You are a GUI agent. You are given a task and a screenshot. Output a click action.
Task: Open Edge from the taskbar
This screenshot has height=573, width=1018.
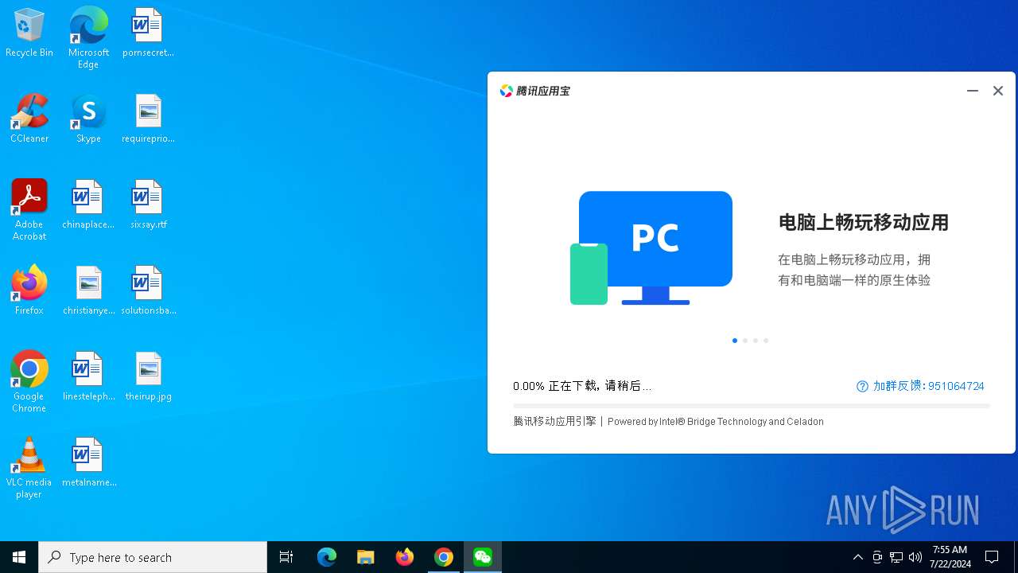tap(327, 557)
